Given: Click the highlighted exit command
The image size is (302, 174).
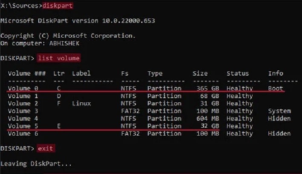Looking at the screenshot, I should tap(46, 149).
